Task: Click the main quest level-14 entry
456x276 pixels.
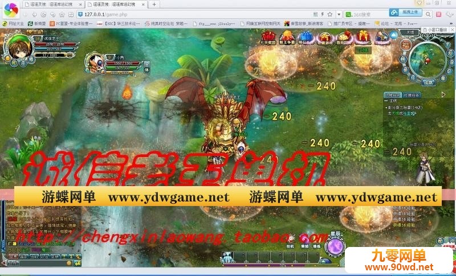Action: tap(405, 108)
